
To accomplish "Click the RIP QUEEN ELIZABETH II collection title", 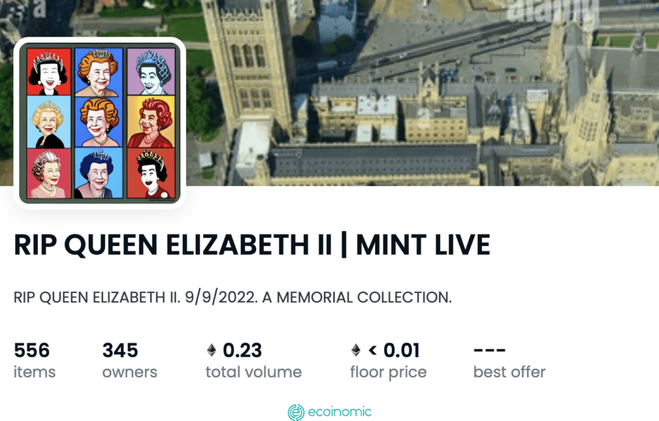I will coord(252,245).
